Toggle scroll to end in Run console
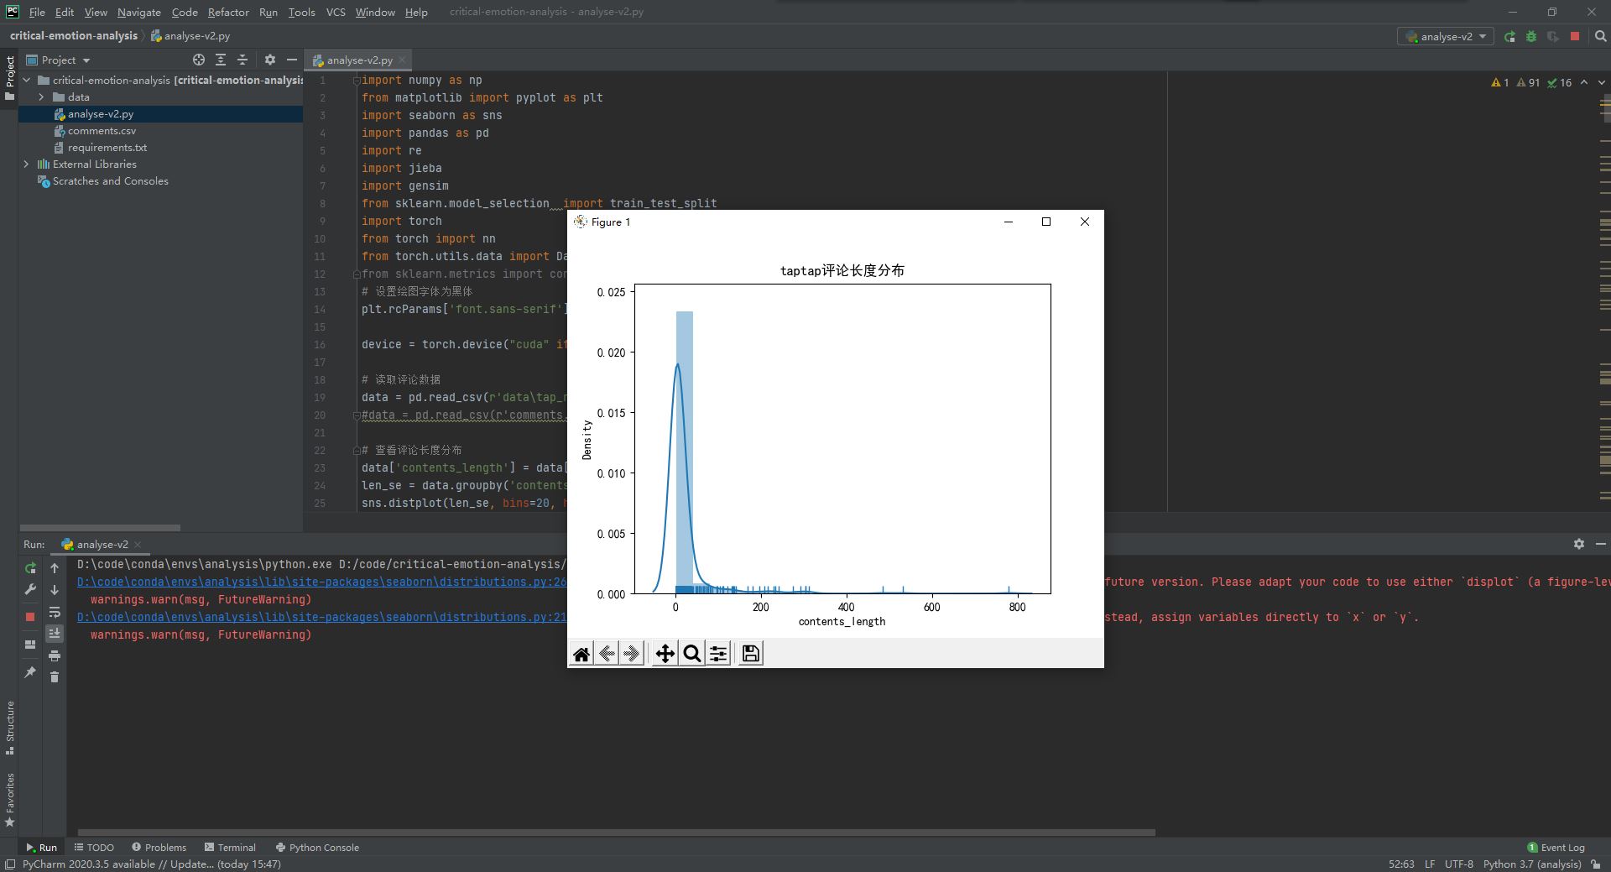This screenshot has width=1611, height=872. coord(55,634)
